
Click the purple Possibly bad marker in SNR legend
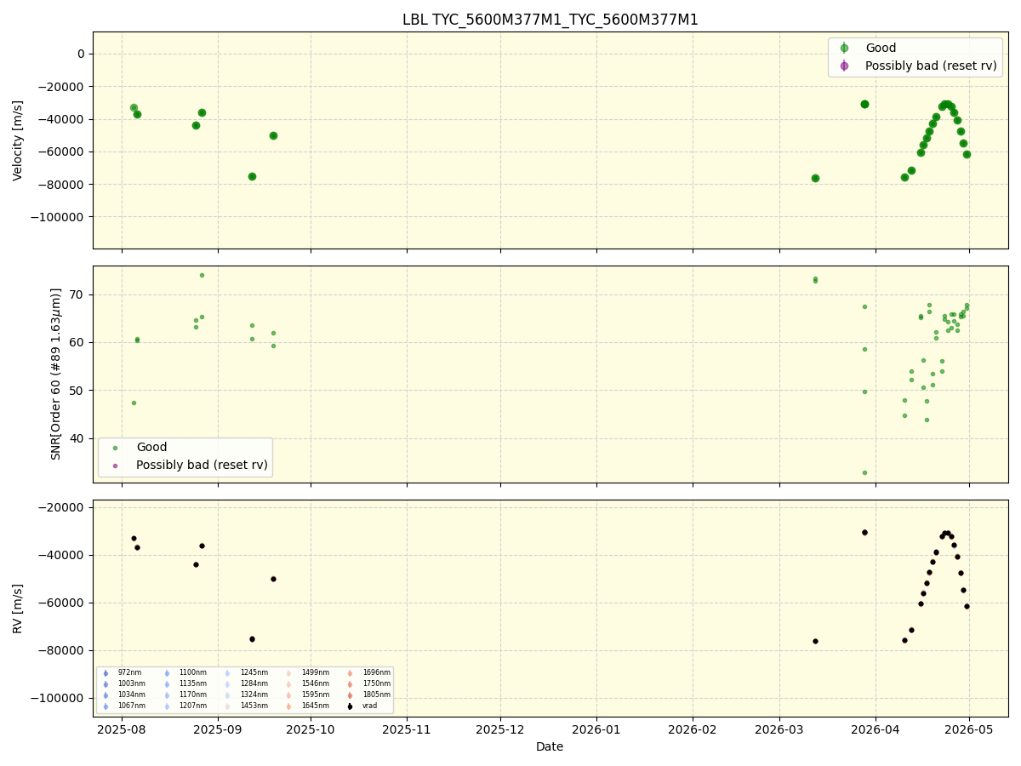pyautogui.click(x=116, y=466)
